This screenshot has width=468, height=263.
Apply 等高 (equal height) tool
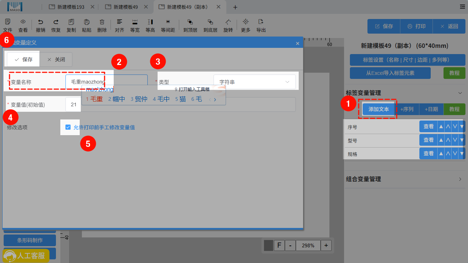(150, 26)
